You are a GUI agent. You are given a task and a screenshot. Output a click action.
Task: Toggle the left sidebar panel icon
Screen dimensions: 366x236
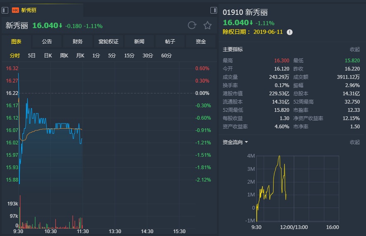point(5,10)
